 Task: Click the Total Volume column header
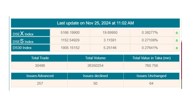point(95,58)
